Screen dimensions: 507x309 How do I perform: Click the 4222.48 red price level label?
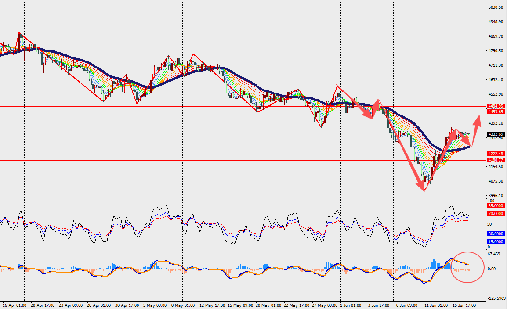pos(496,154)
